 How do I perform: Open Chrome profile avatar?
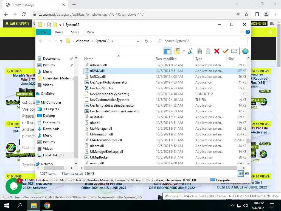tap(266, 14)
